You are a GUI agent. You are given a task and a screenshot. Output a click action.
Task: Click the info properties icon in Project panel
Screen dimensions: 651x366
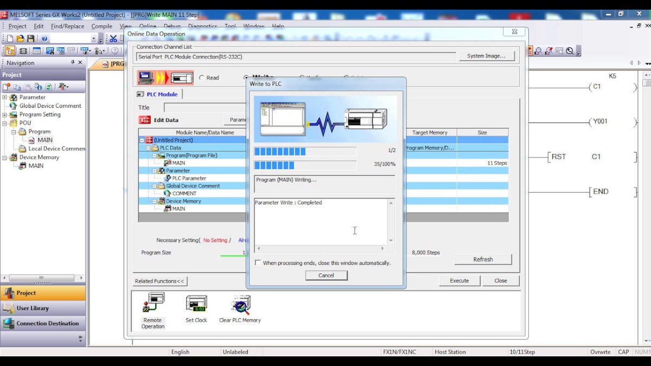[38, 87]
